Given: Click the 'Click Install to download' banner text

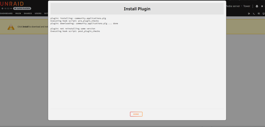Looking at the screenshot, I should click(33, 27).
